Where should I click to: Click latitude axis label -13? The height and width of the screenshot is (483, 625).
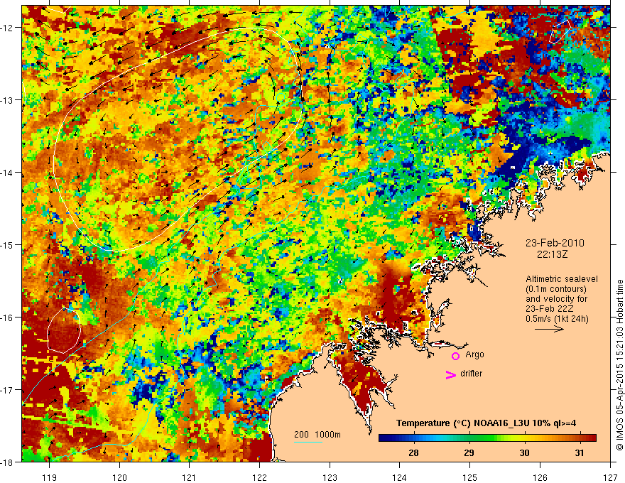click(8, 100)
